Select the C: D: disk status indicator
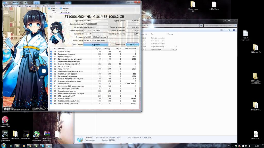The width and height of the screenshot is (264, 148). pos(54,10)
